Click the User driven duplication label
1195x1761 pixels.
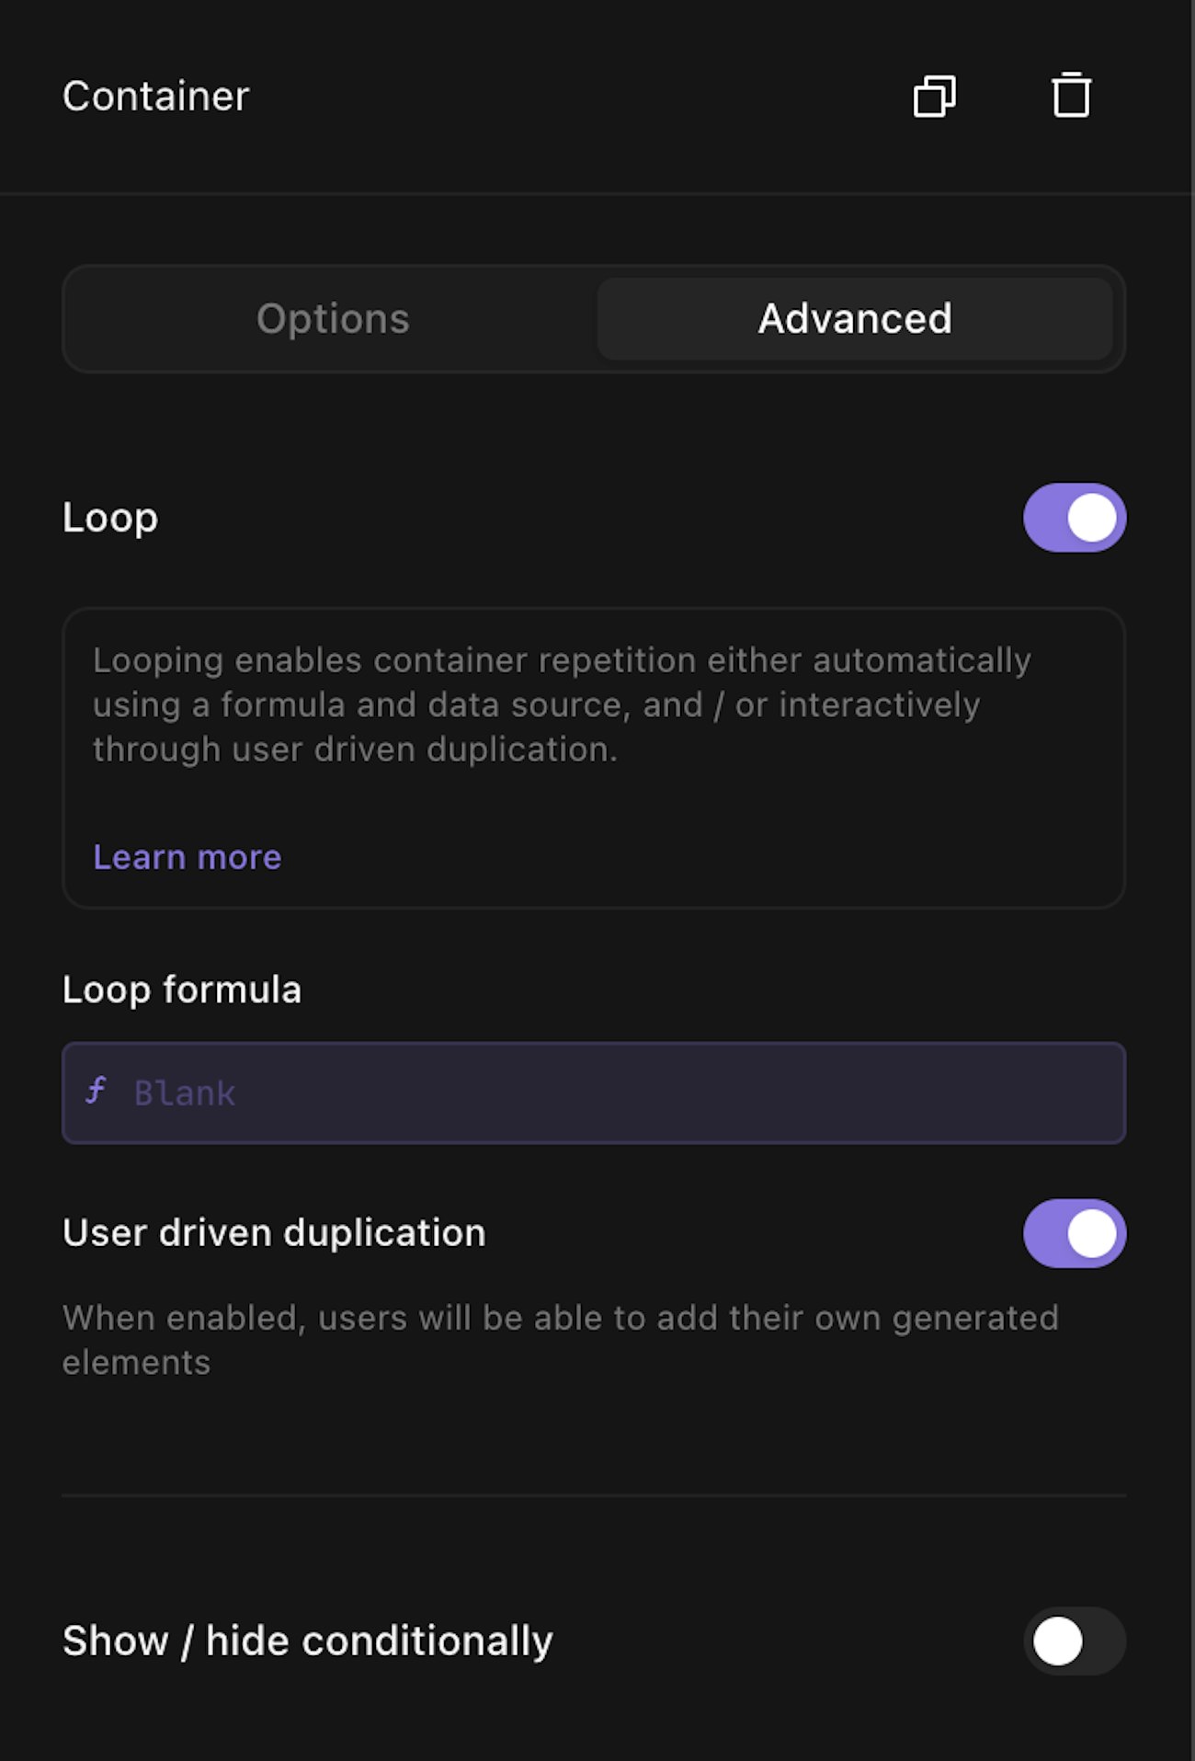point(274,1233)
